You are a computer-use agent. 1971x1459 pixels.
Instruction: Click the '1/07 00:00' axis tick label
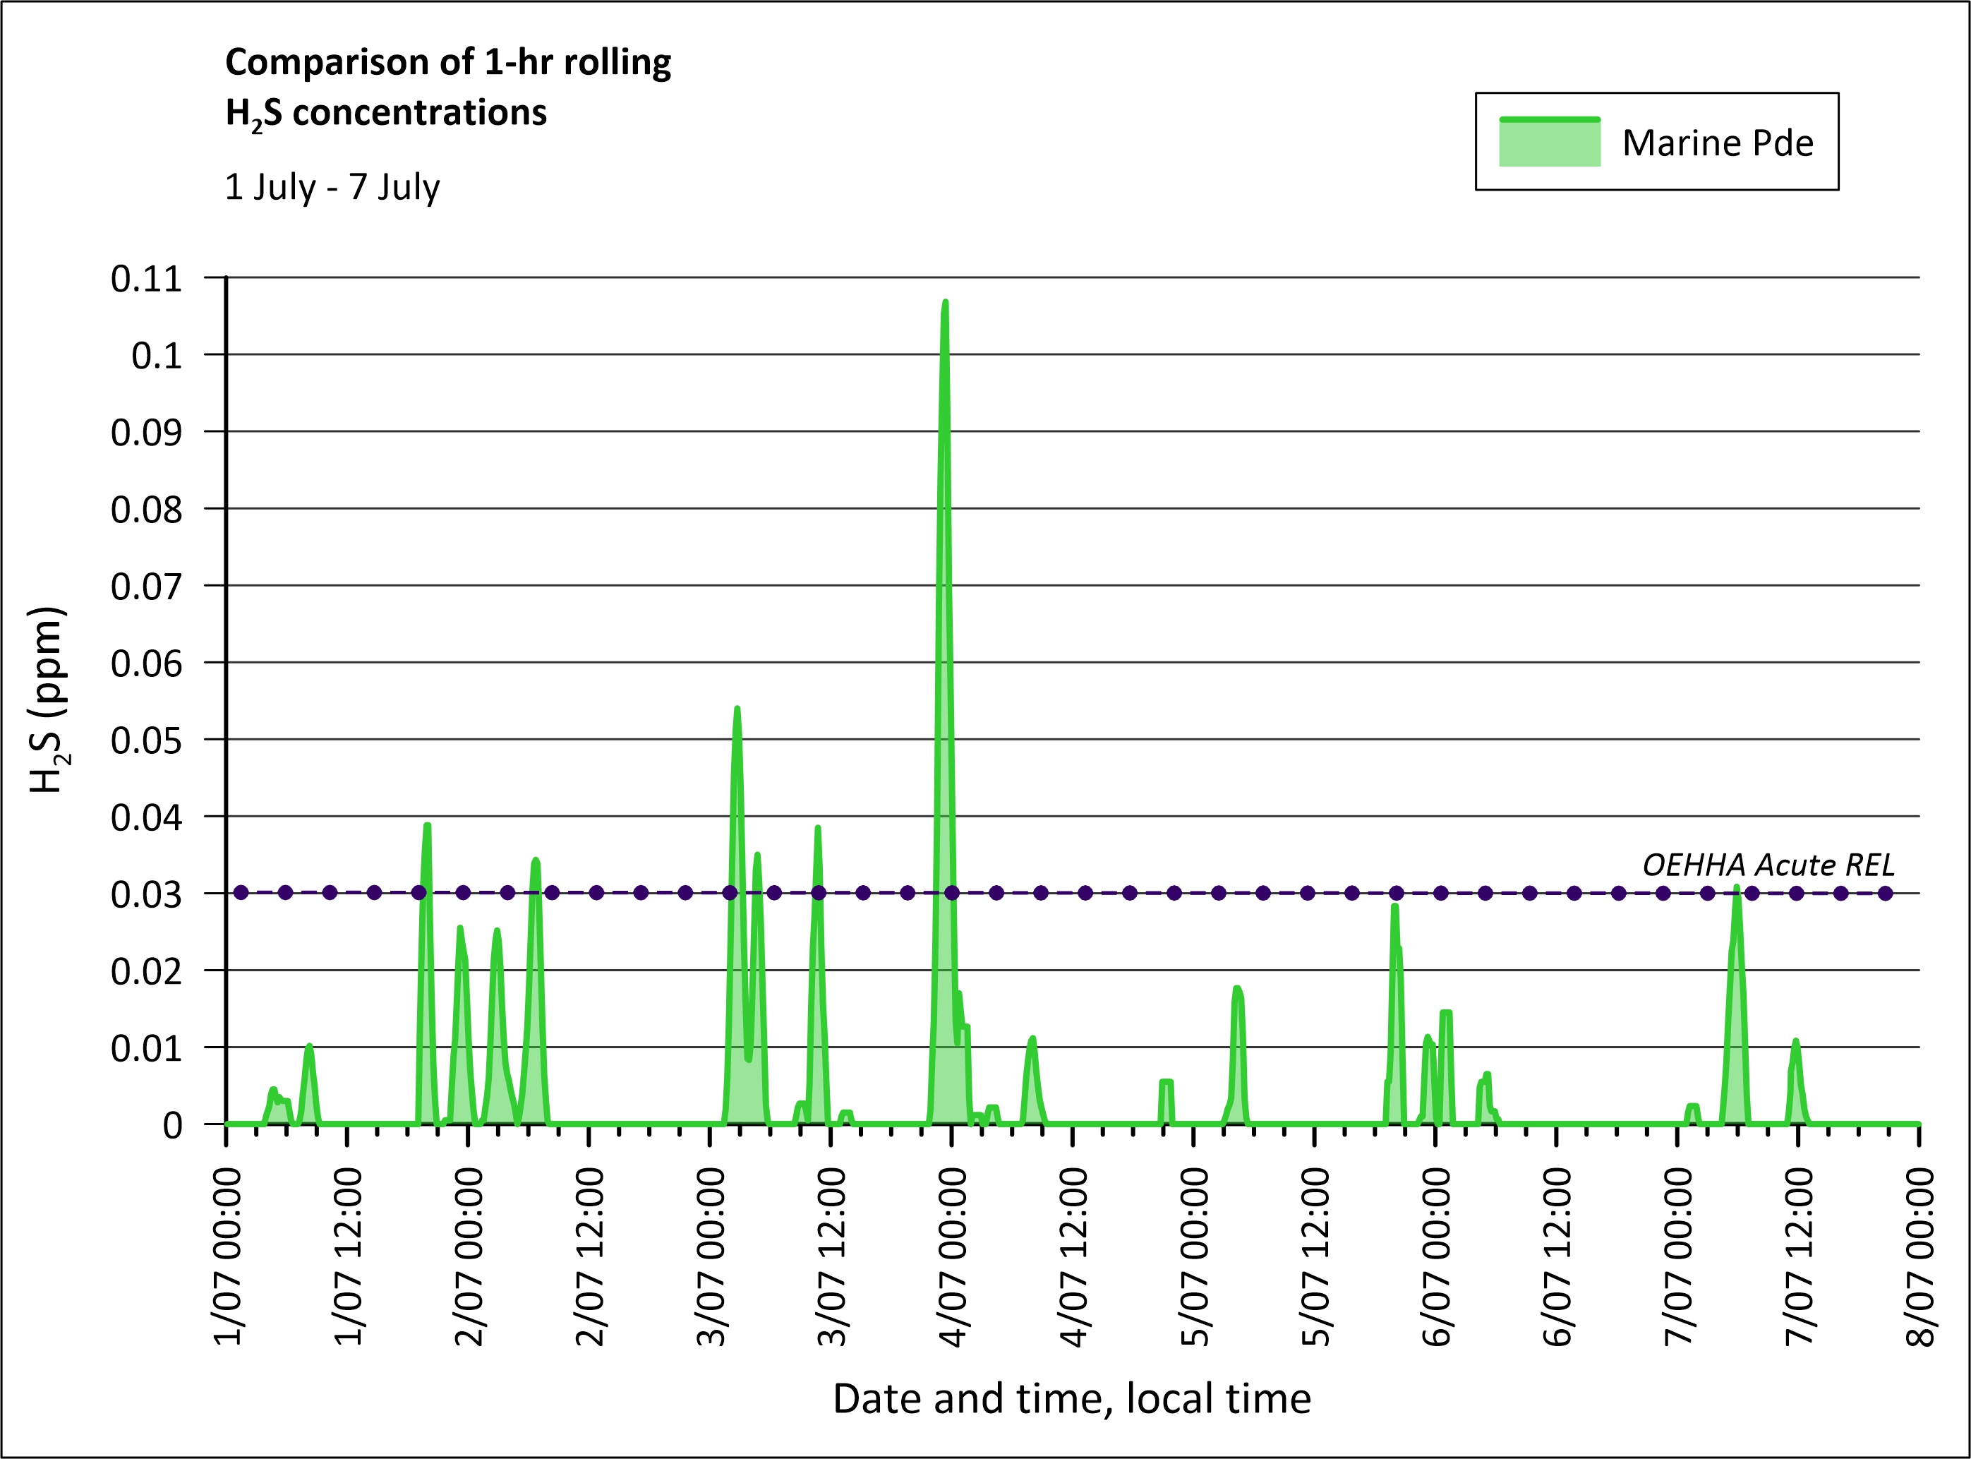click(x=228, y=1256)
